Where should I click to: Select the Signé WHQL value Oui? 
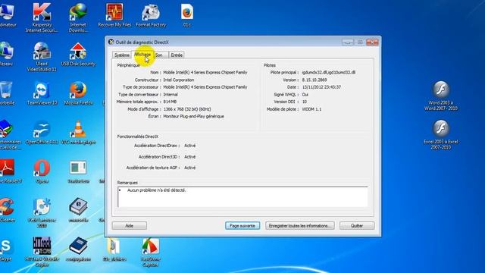click(305, 94)
